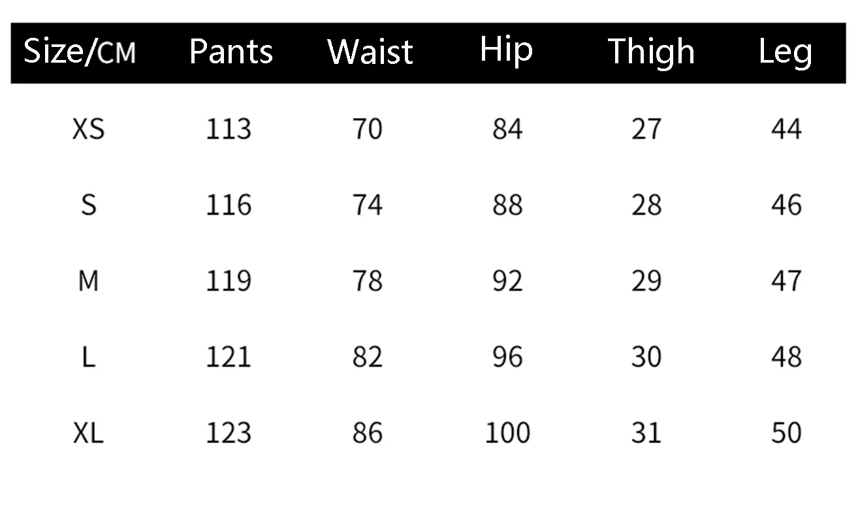Click pants length 113 for XS
The image size is (858, 522).
[x=229, y=129]
